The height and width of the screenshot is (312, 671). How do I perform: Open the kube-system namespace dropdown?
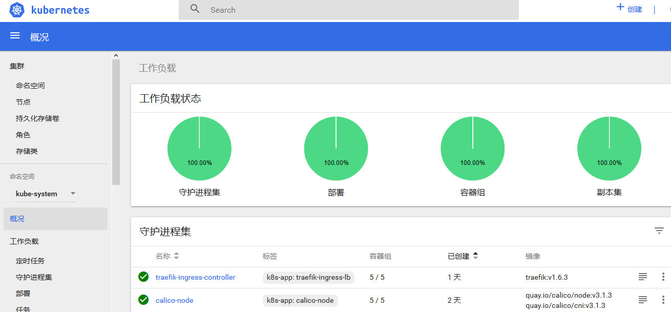click(x=46, y=194)
